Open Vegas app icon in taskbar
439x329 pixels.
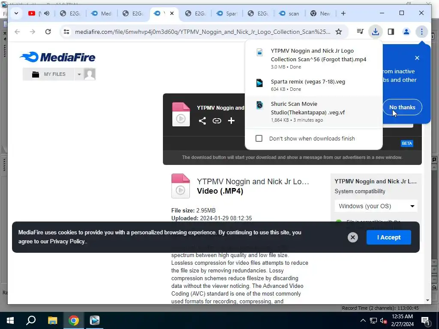95,320
